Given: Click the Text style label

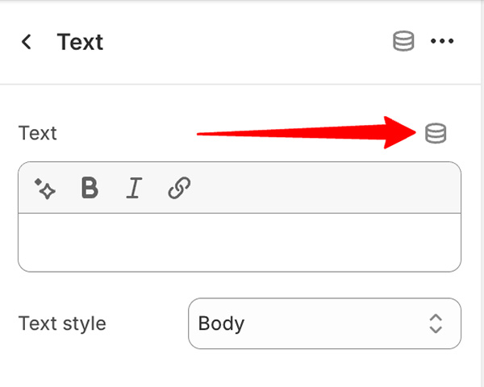Looking at the screenshot, I should (x=62, y=323).
